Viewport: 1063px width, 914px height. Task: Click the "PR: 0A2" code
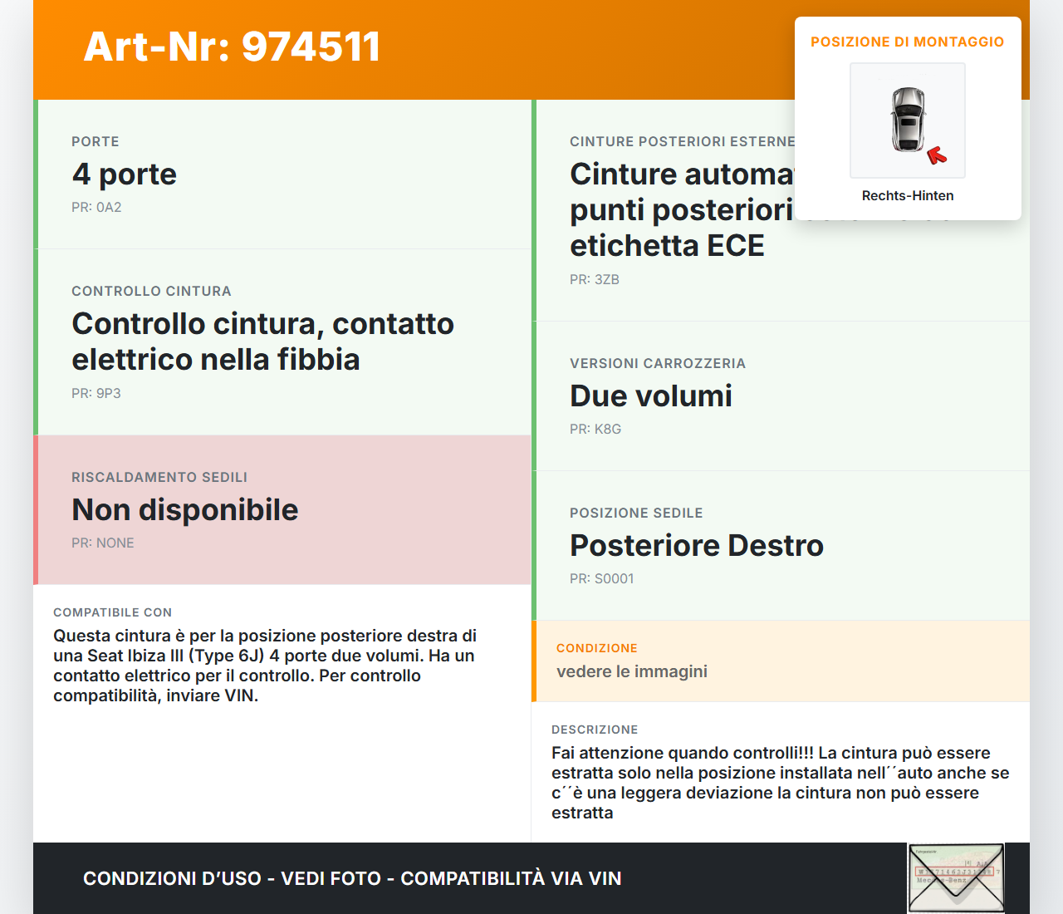96,207
